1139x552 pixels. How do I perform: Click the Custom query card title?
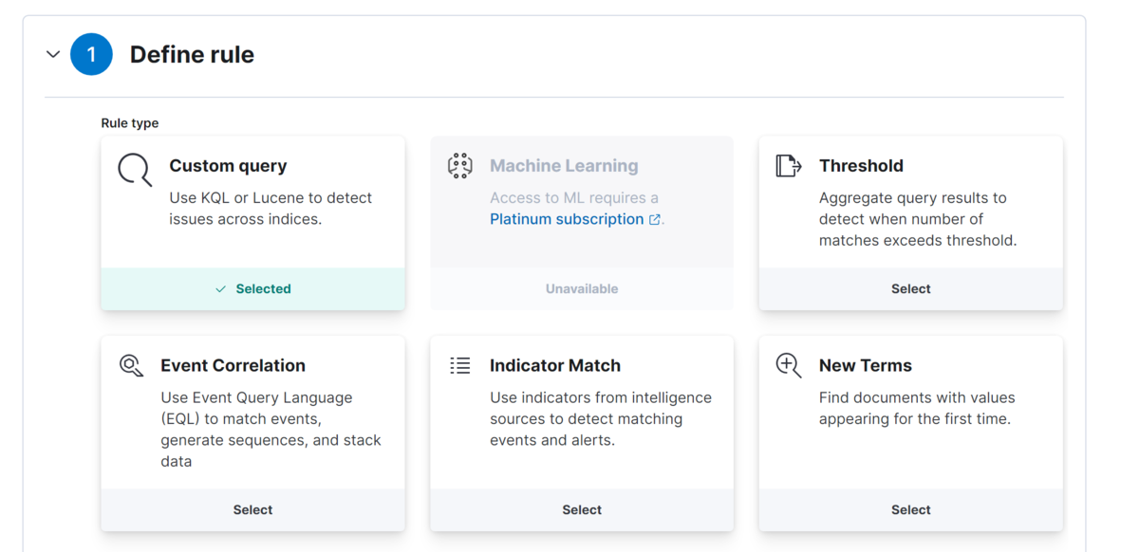click(228, 166)
